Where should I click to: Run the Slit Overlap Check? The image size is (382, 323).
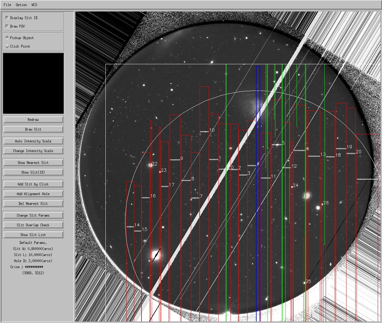tap(33, 225)
